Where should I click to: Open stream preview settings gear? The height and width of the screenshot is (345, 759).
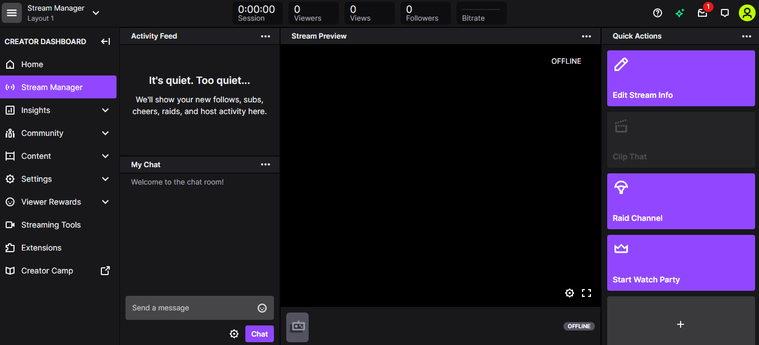pos(570,293)
